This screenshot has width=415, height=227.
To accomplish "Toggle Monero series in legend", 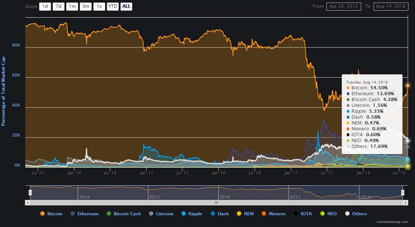I will coord(274,214).
